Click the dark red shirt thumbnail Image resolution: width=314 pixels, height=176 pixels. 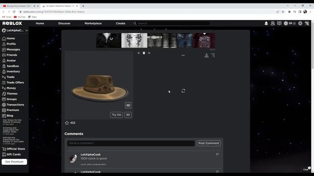204,41
